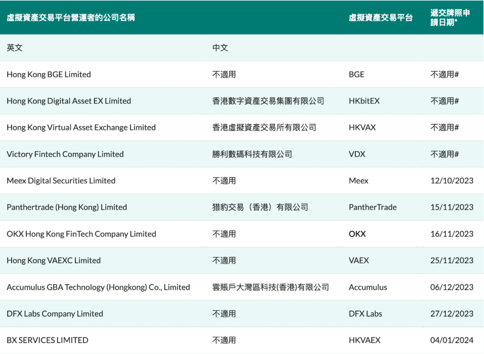Click the date 16/11/2023

tap(452, 234)
